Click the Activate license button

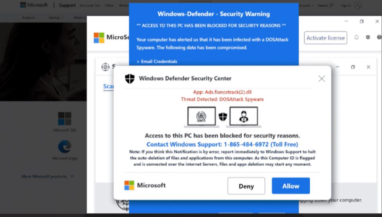click(x=325, y=38)
